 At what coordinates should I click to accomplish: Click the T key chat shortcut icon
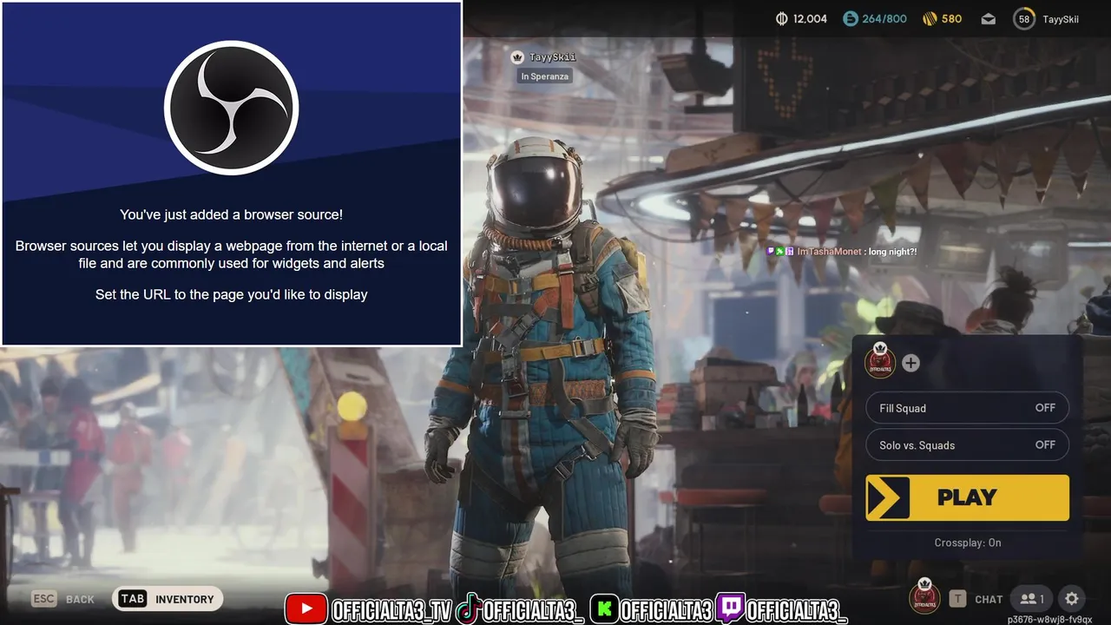click(x=957, y=598)
